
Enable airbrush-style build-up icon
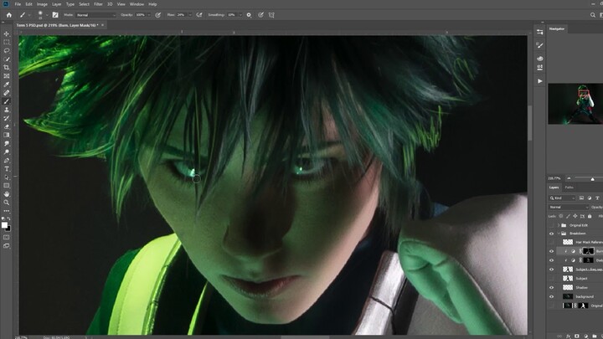pyautogui.click(x=199, y=15)
